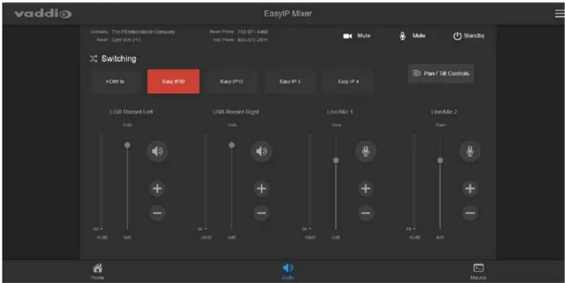
Task: Click the USB Record Left level meter
Action: pyautogui.click(x=101, y=180)
